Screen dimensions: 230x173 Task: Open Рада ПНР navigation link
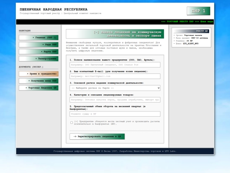click(39, 44)
